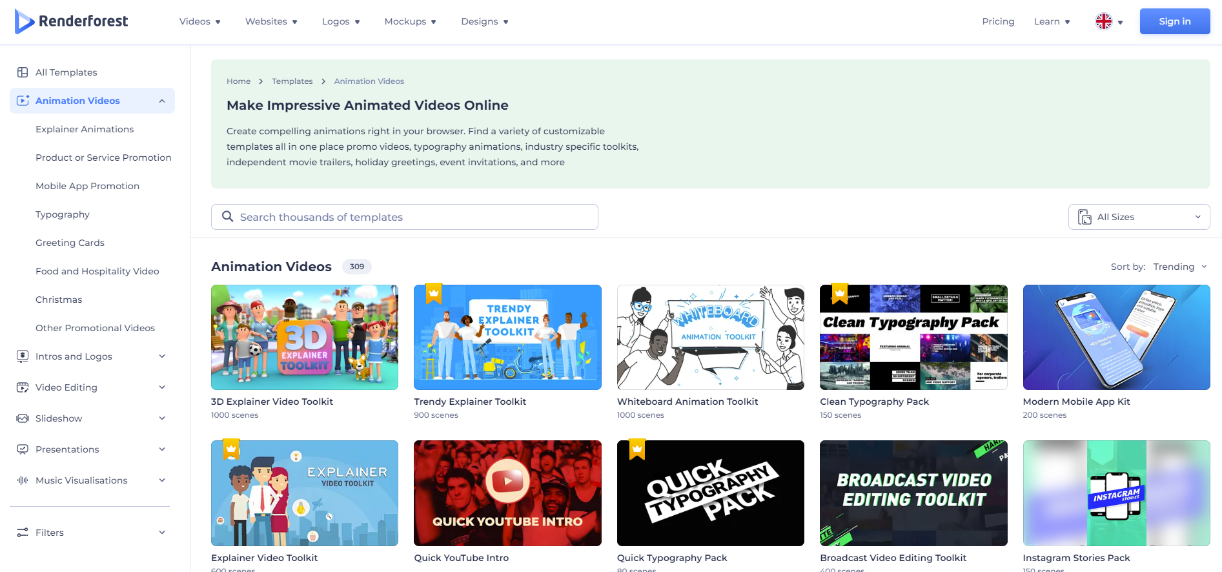The image size is (1222, 572).
Task: Open the Videos menu in navbar
Action: (x=199, y=21)
